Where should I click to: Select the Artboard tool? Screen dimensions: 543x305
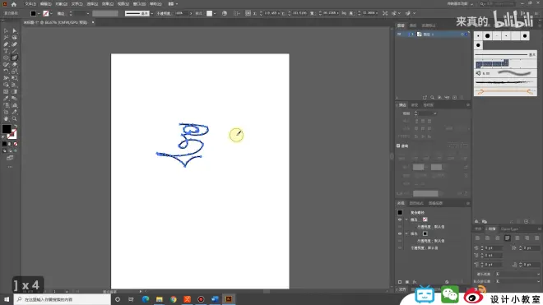pyautogui.click(x=6, y=112)
